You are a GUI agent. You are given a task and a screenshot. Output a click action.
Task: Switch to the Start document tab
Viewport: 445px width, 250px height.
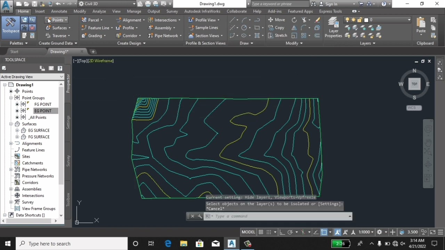(x=14, y=52)
